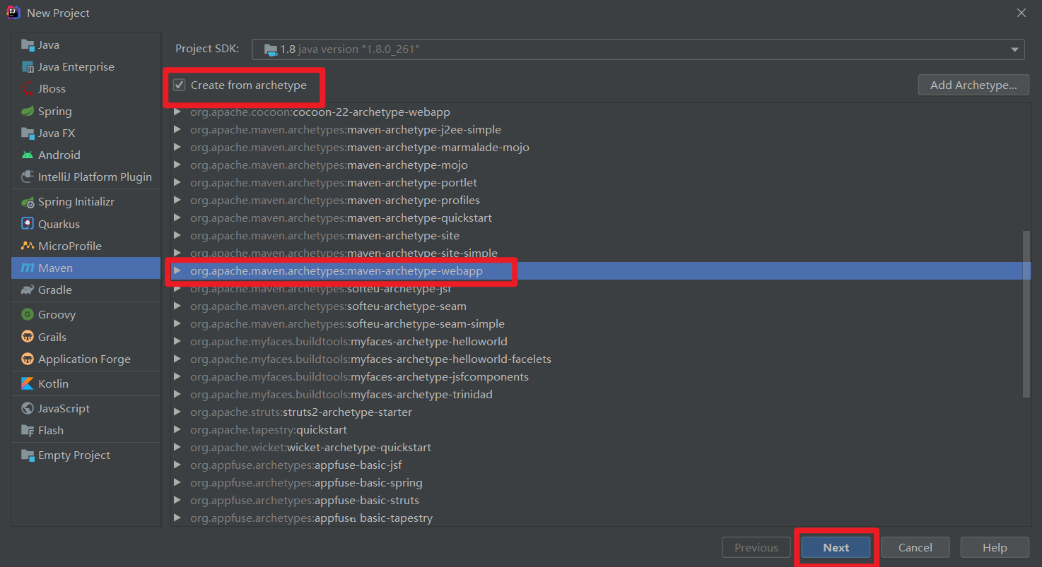Select maven-archetype-mojo row

point(601,165)
